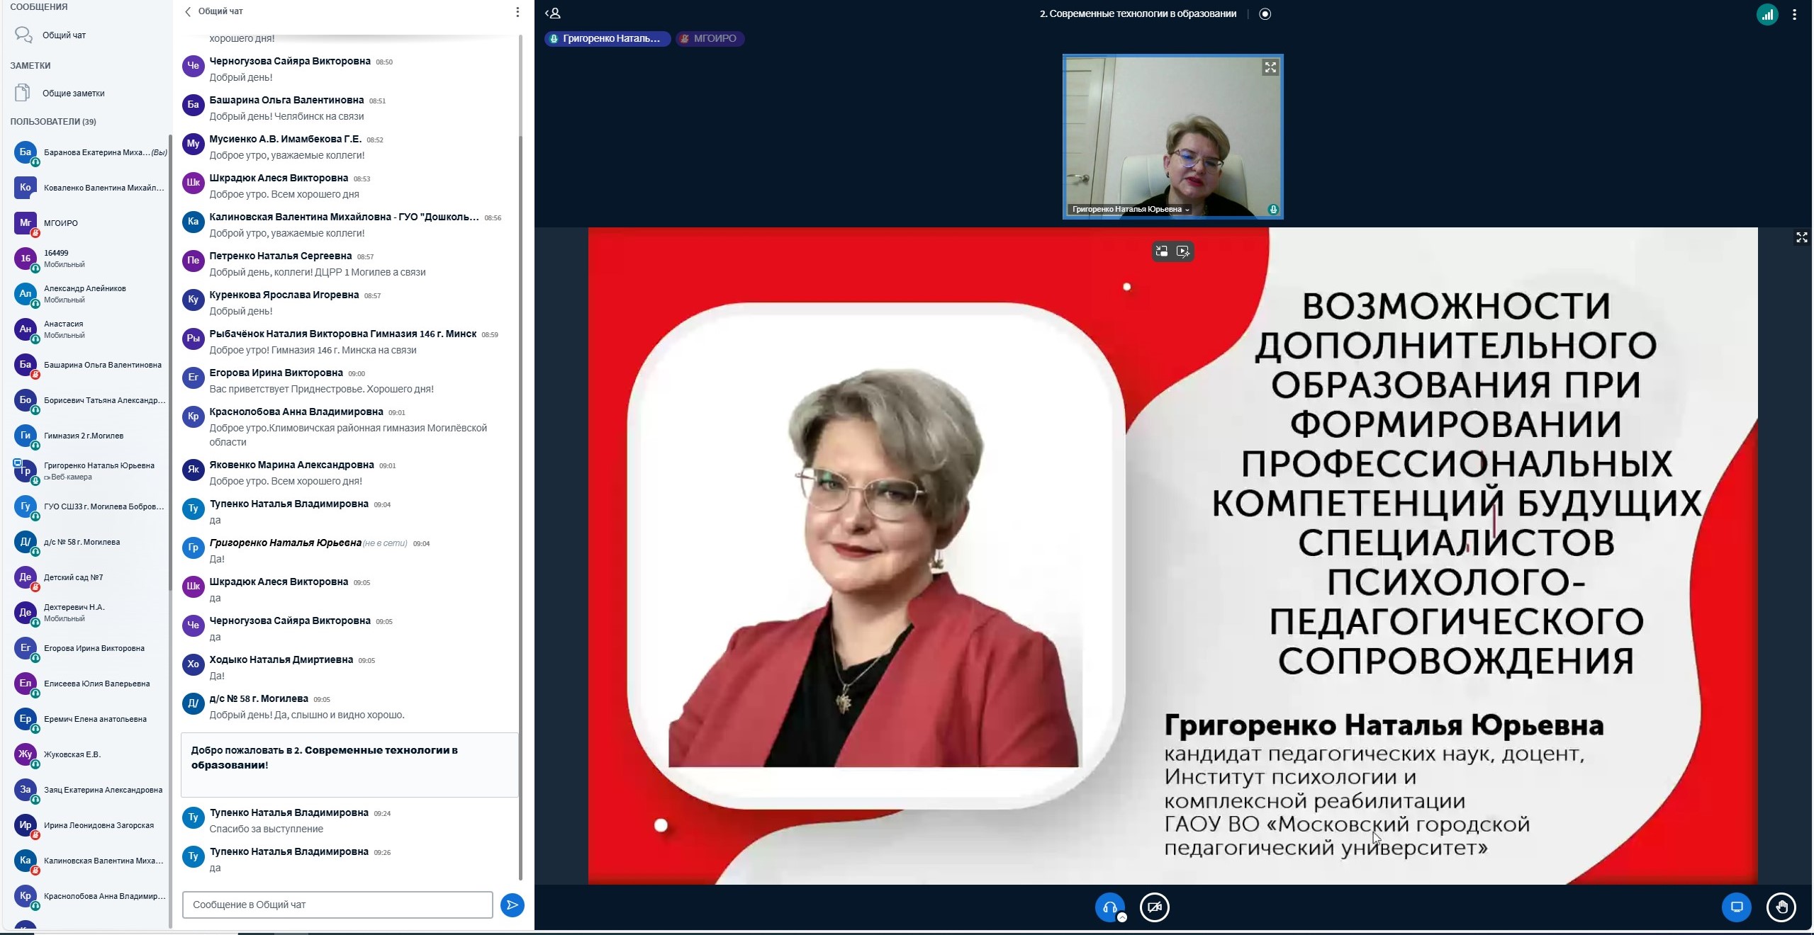Raise hand using the hand icon
Screen dimensions: 1814x935
1781,907
